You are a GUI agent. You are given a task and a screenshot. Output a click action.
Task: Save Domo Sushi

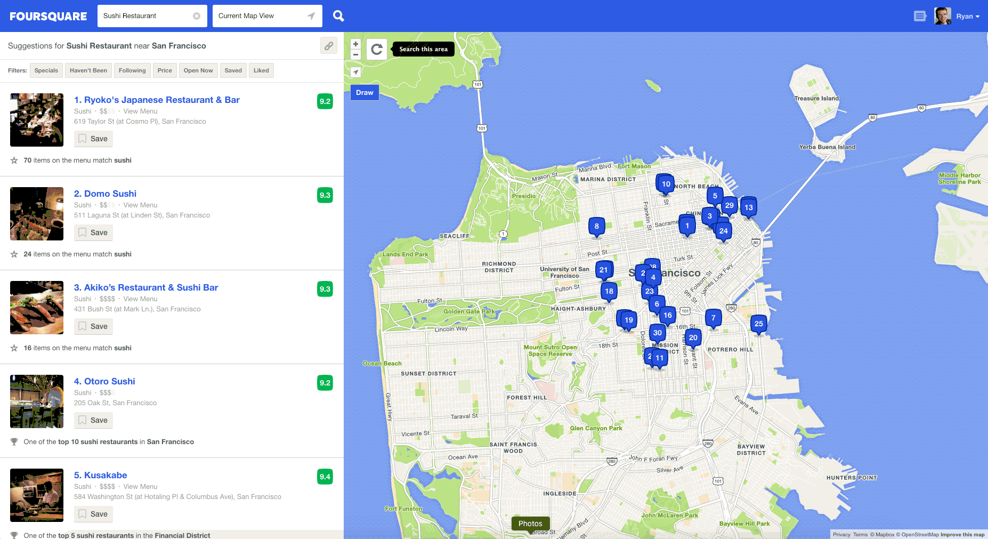click(93, 232)
